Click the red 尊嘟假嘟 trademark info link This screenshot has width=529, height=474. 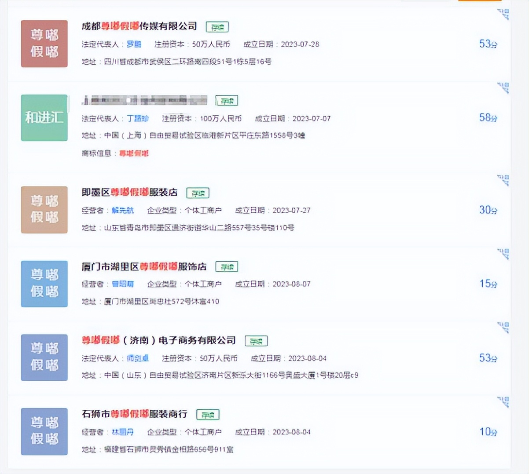point(133,153)
